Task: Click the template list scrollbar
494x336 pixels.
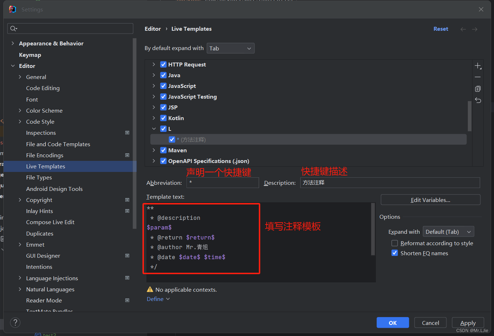Action: click(x=470, y=116)
